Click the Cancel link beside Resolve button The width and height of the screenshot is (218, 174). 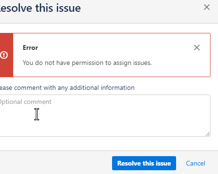tap(195, 163)
